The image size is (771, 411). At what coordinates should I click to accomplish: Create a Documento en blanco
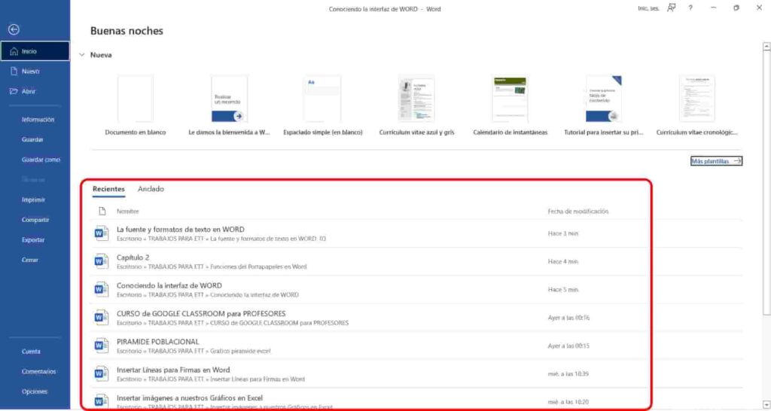pos(136,105)
